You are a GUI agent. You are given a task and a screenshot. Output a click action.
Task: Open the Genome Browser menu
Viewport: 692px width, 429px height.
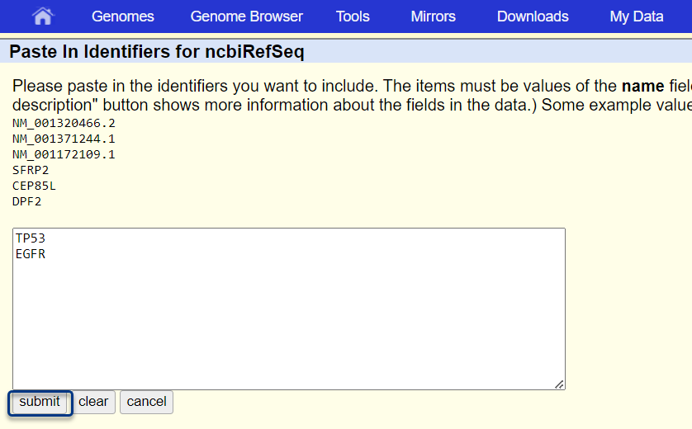coord(246,16)
